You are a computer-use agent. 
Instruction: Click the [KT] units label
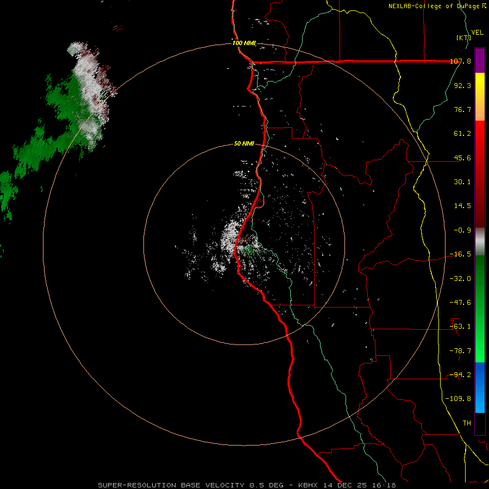click(464, 37)
